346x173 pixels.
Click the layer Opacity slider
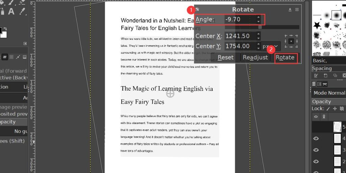tap(329, 101)
